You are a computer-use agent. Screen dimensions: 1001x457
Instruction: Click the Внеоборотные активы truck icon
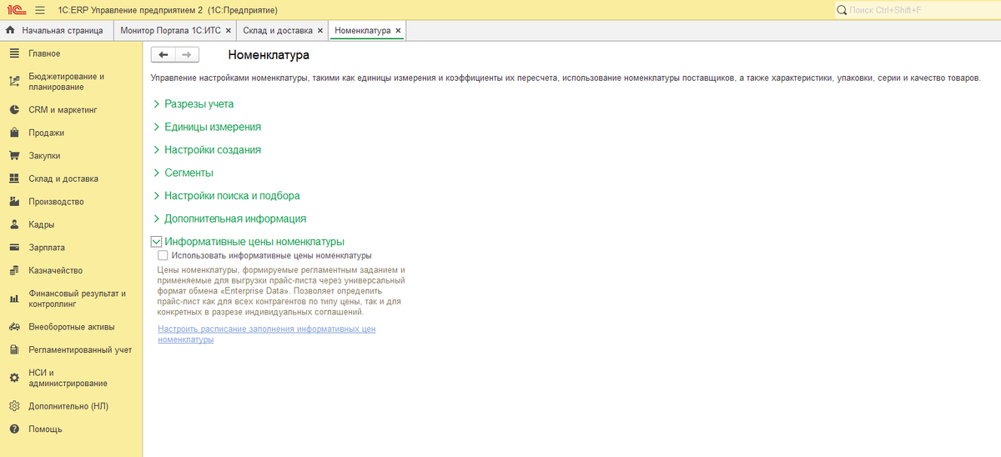click(x=13, y=327)
